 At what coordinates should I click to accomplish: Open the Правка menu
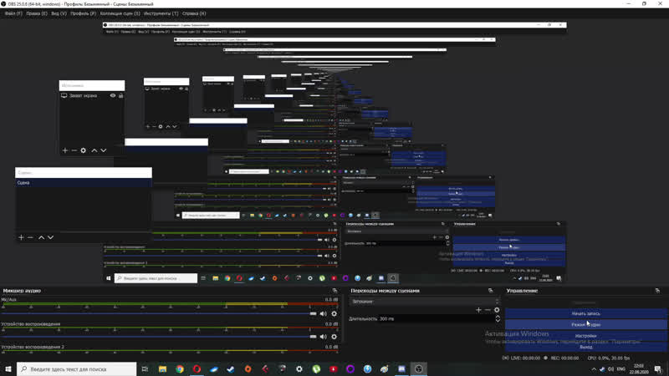(x=37, y=13)
